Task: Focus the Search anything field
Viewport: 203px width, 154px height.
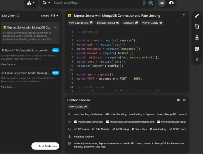Action: (97, 3)
